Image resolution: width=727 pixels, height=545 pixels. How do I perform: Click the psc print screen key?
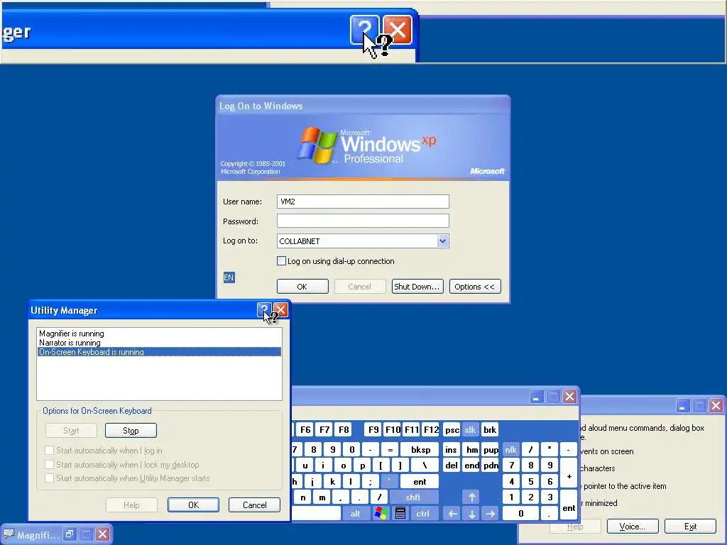click(452, 429)
